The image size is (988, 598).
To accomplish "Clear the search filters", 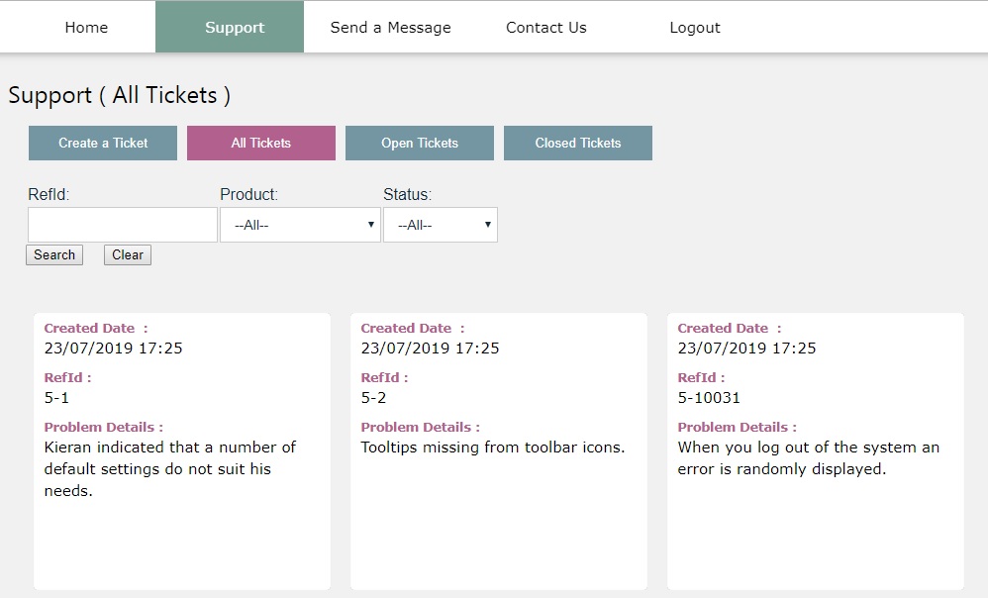I will [128, 255].
